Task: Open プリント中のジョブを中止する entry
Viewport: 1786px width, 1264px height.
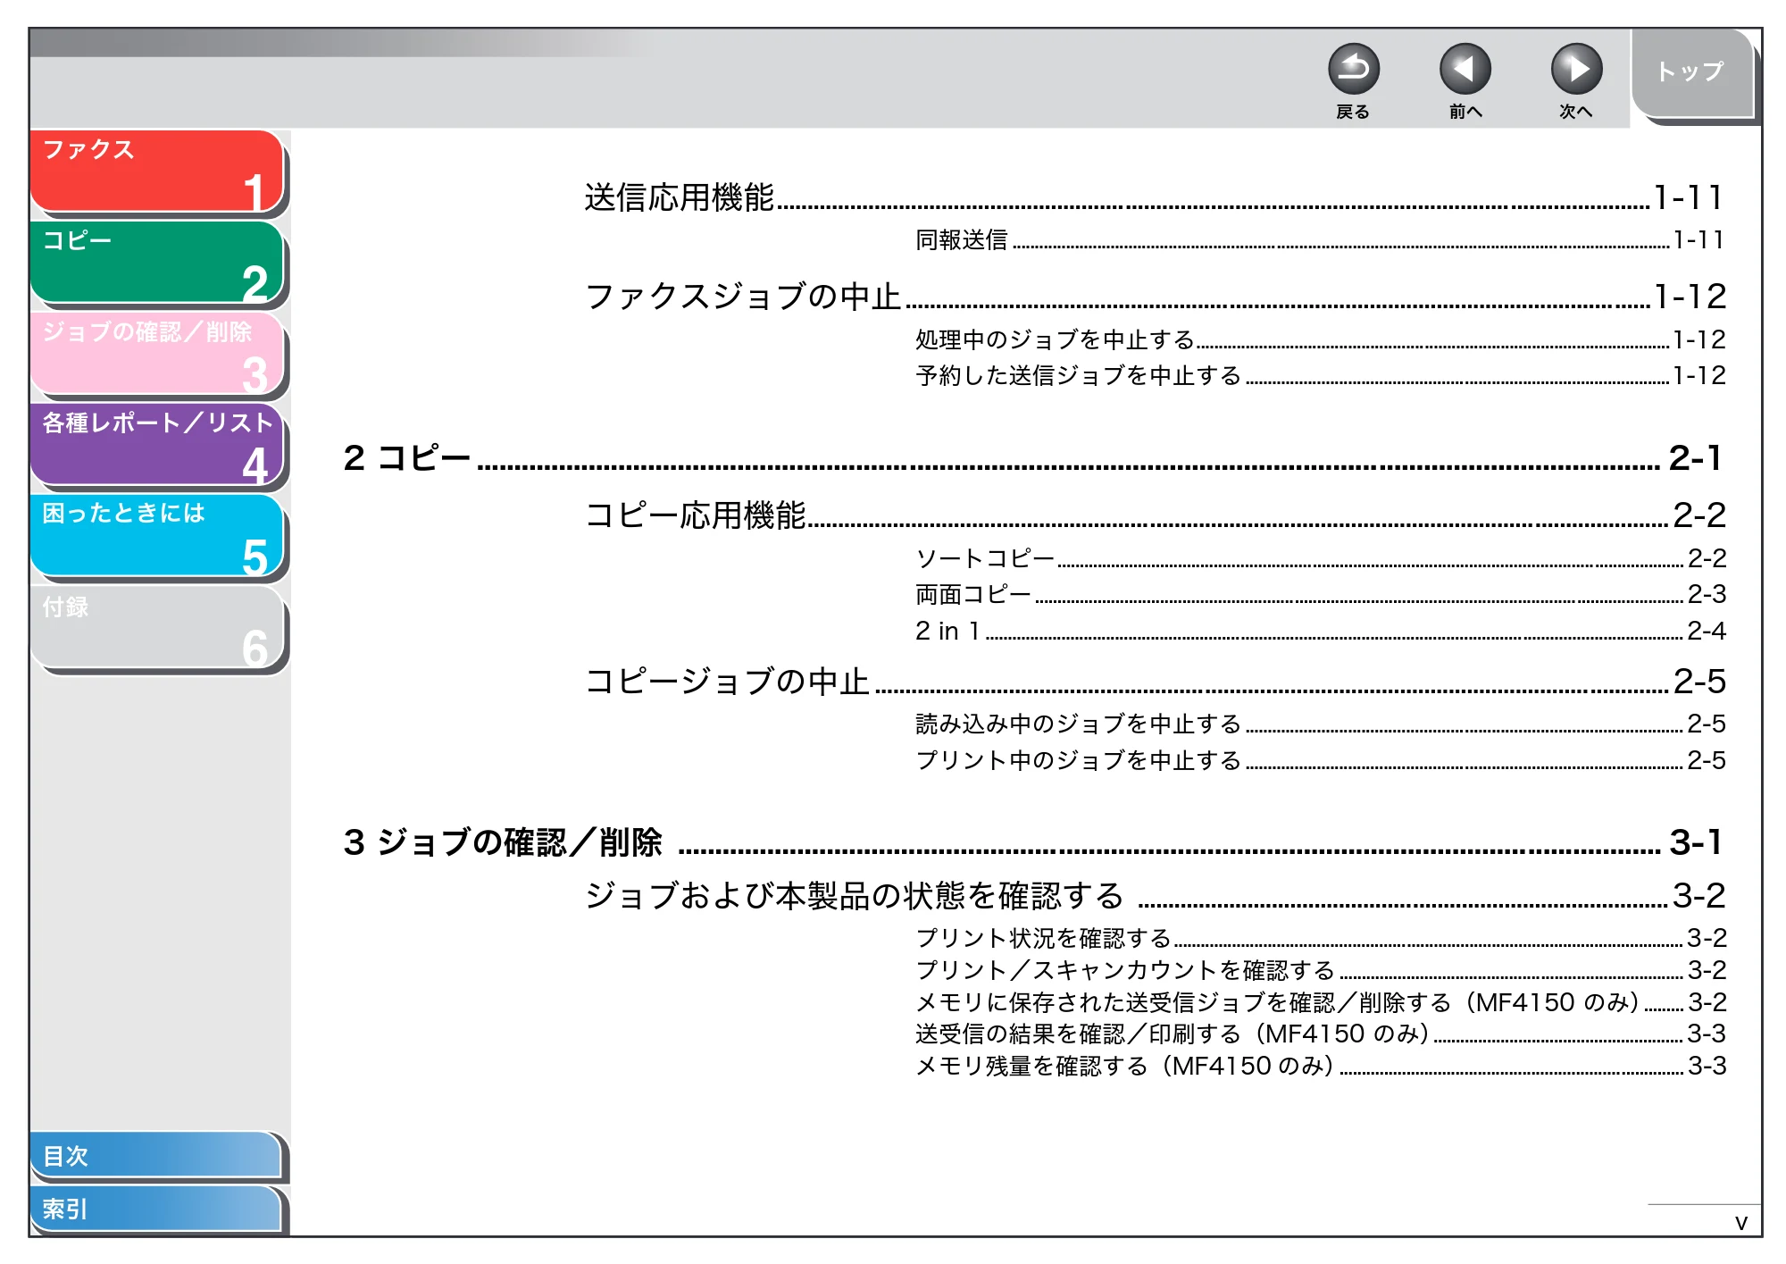Action: pyautogui.click(x=1321, y=760)
